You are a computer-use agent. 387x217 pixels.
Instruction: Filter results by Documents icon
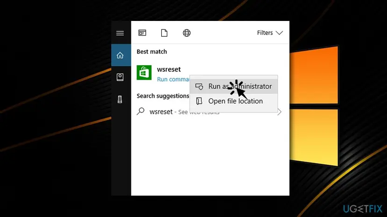pyautogui.click(x=164, y=33)
